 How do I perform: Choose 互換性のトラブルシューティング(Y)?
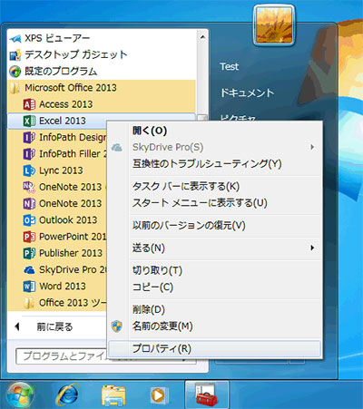[214, 164]
